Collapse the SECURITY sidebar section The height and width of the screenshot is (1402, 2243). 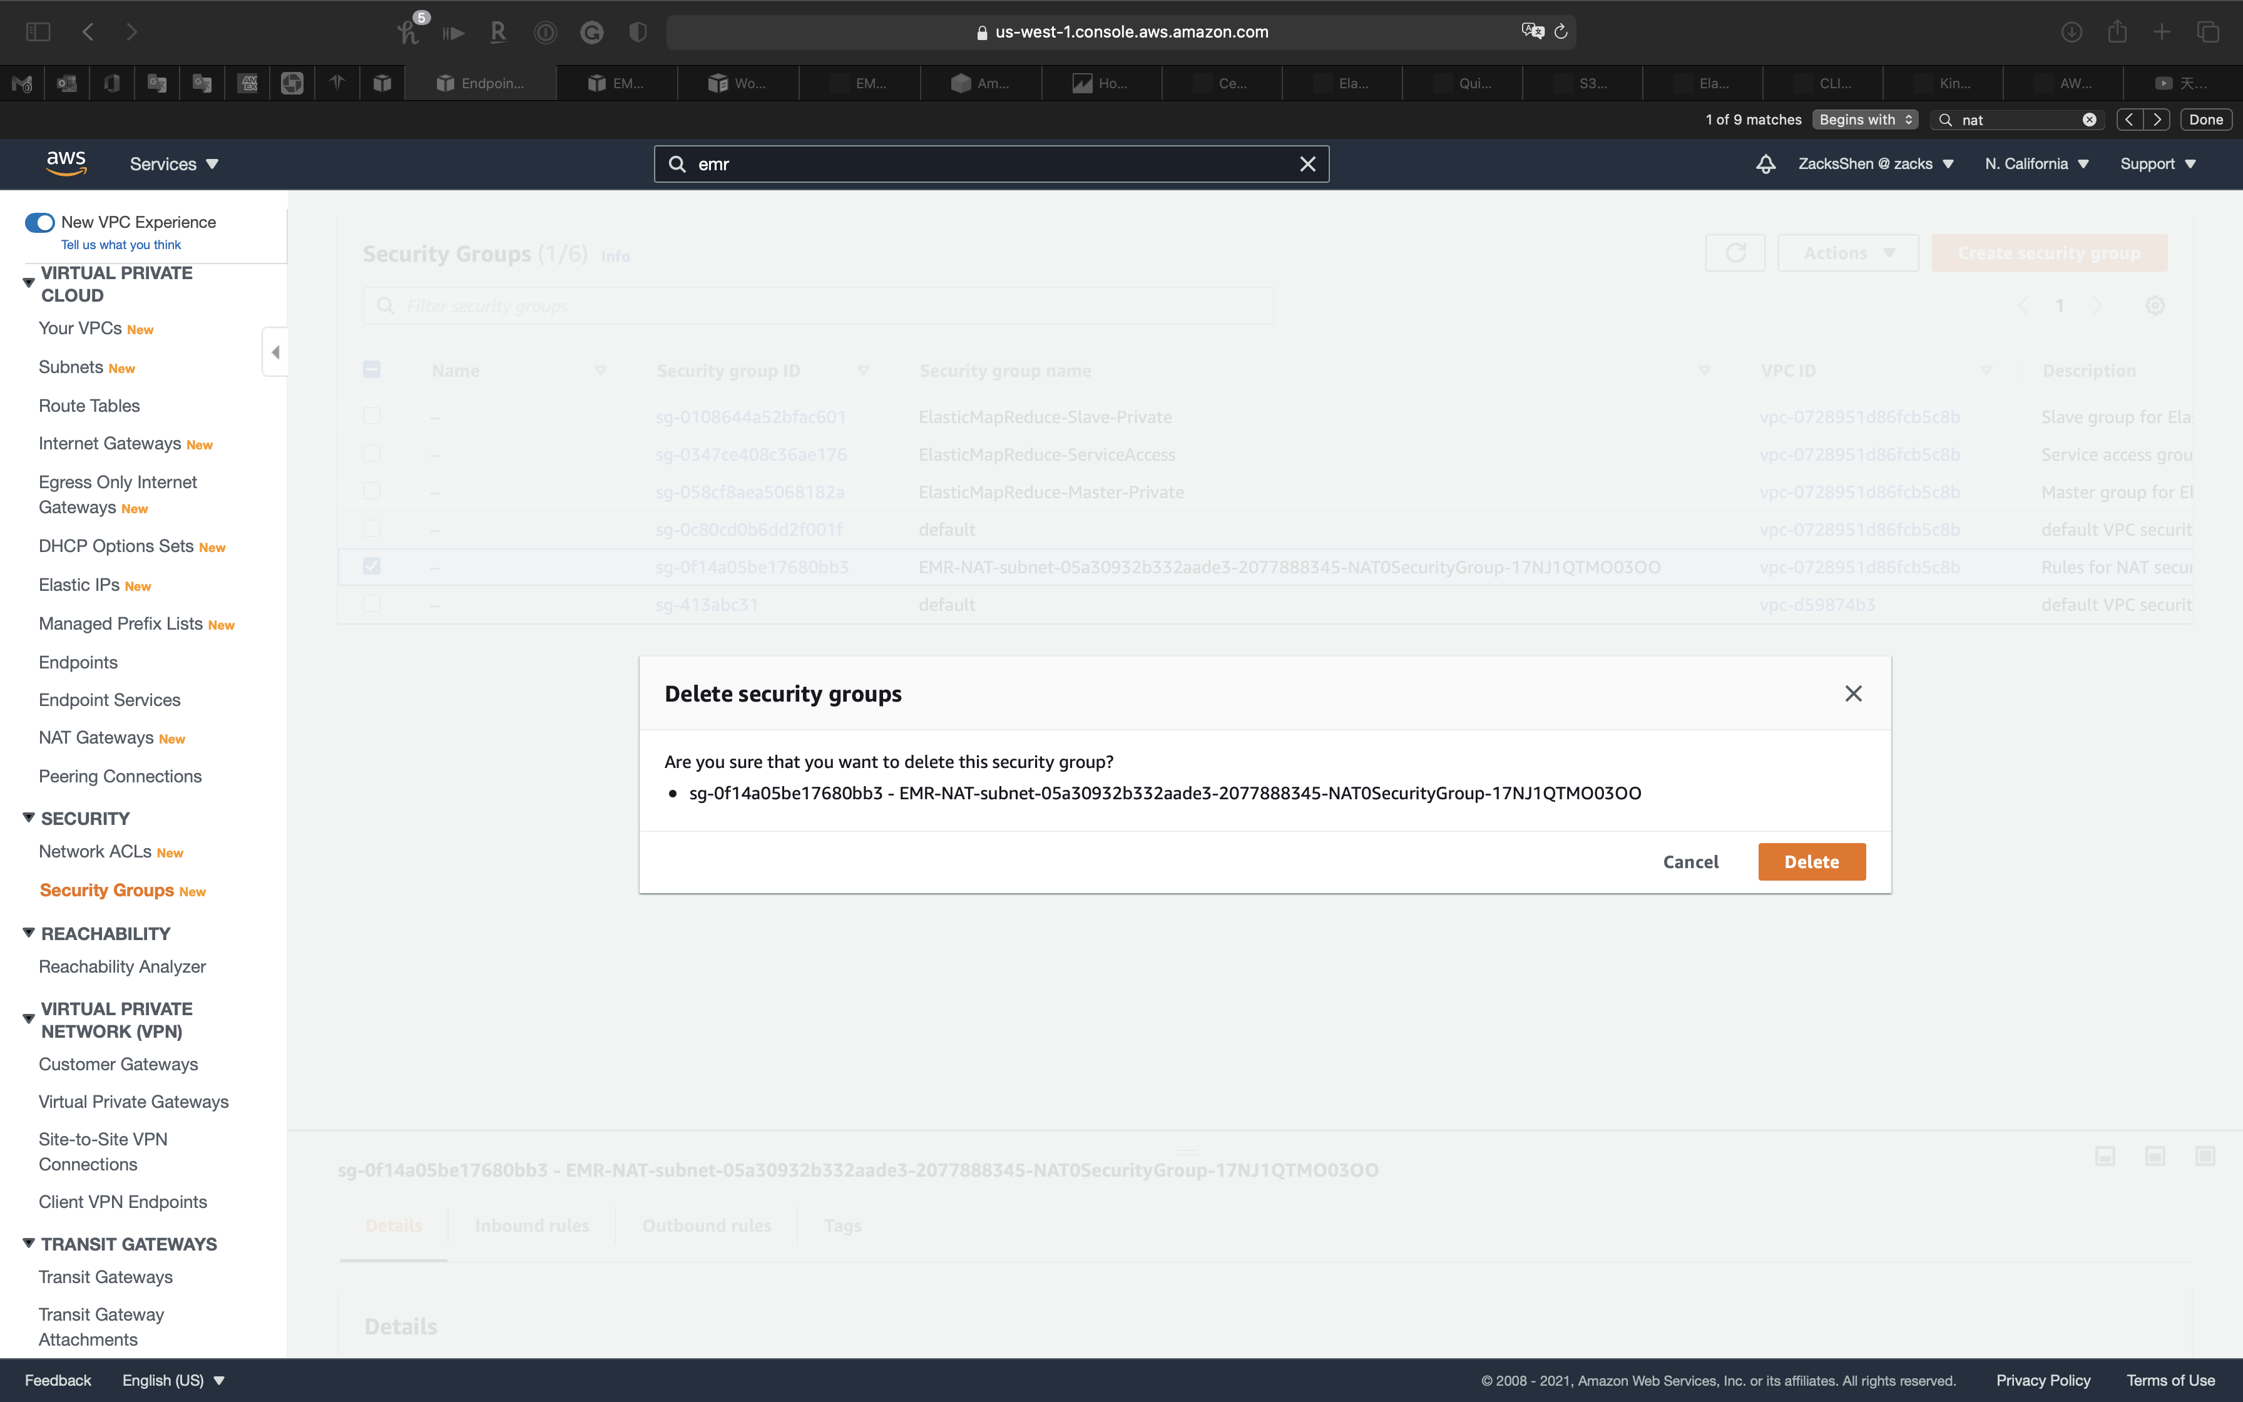click(x=29, y=818)
